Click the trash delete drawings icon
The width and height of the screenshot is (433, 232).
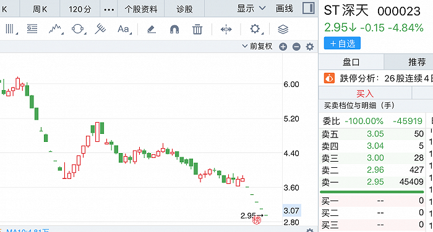coord(197,29)
